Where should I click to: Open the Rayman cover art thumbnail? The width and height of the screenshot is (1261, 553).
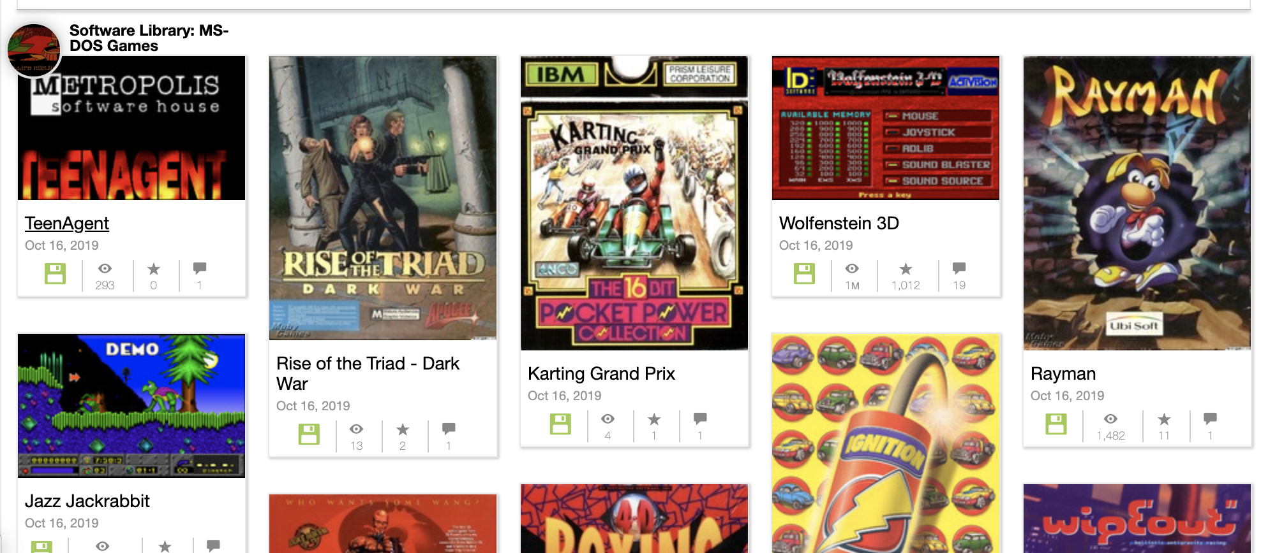coord(1137,203)
